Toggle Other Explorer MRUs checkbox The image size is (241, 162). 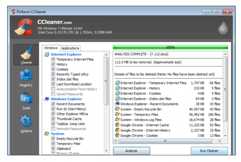click(53, 114)
